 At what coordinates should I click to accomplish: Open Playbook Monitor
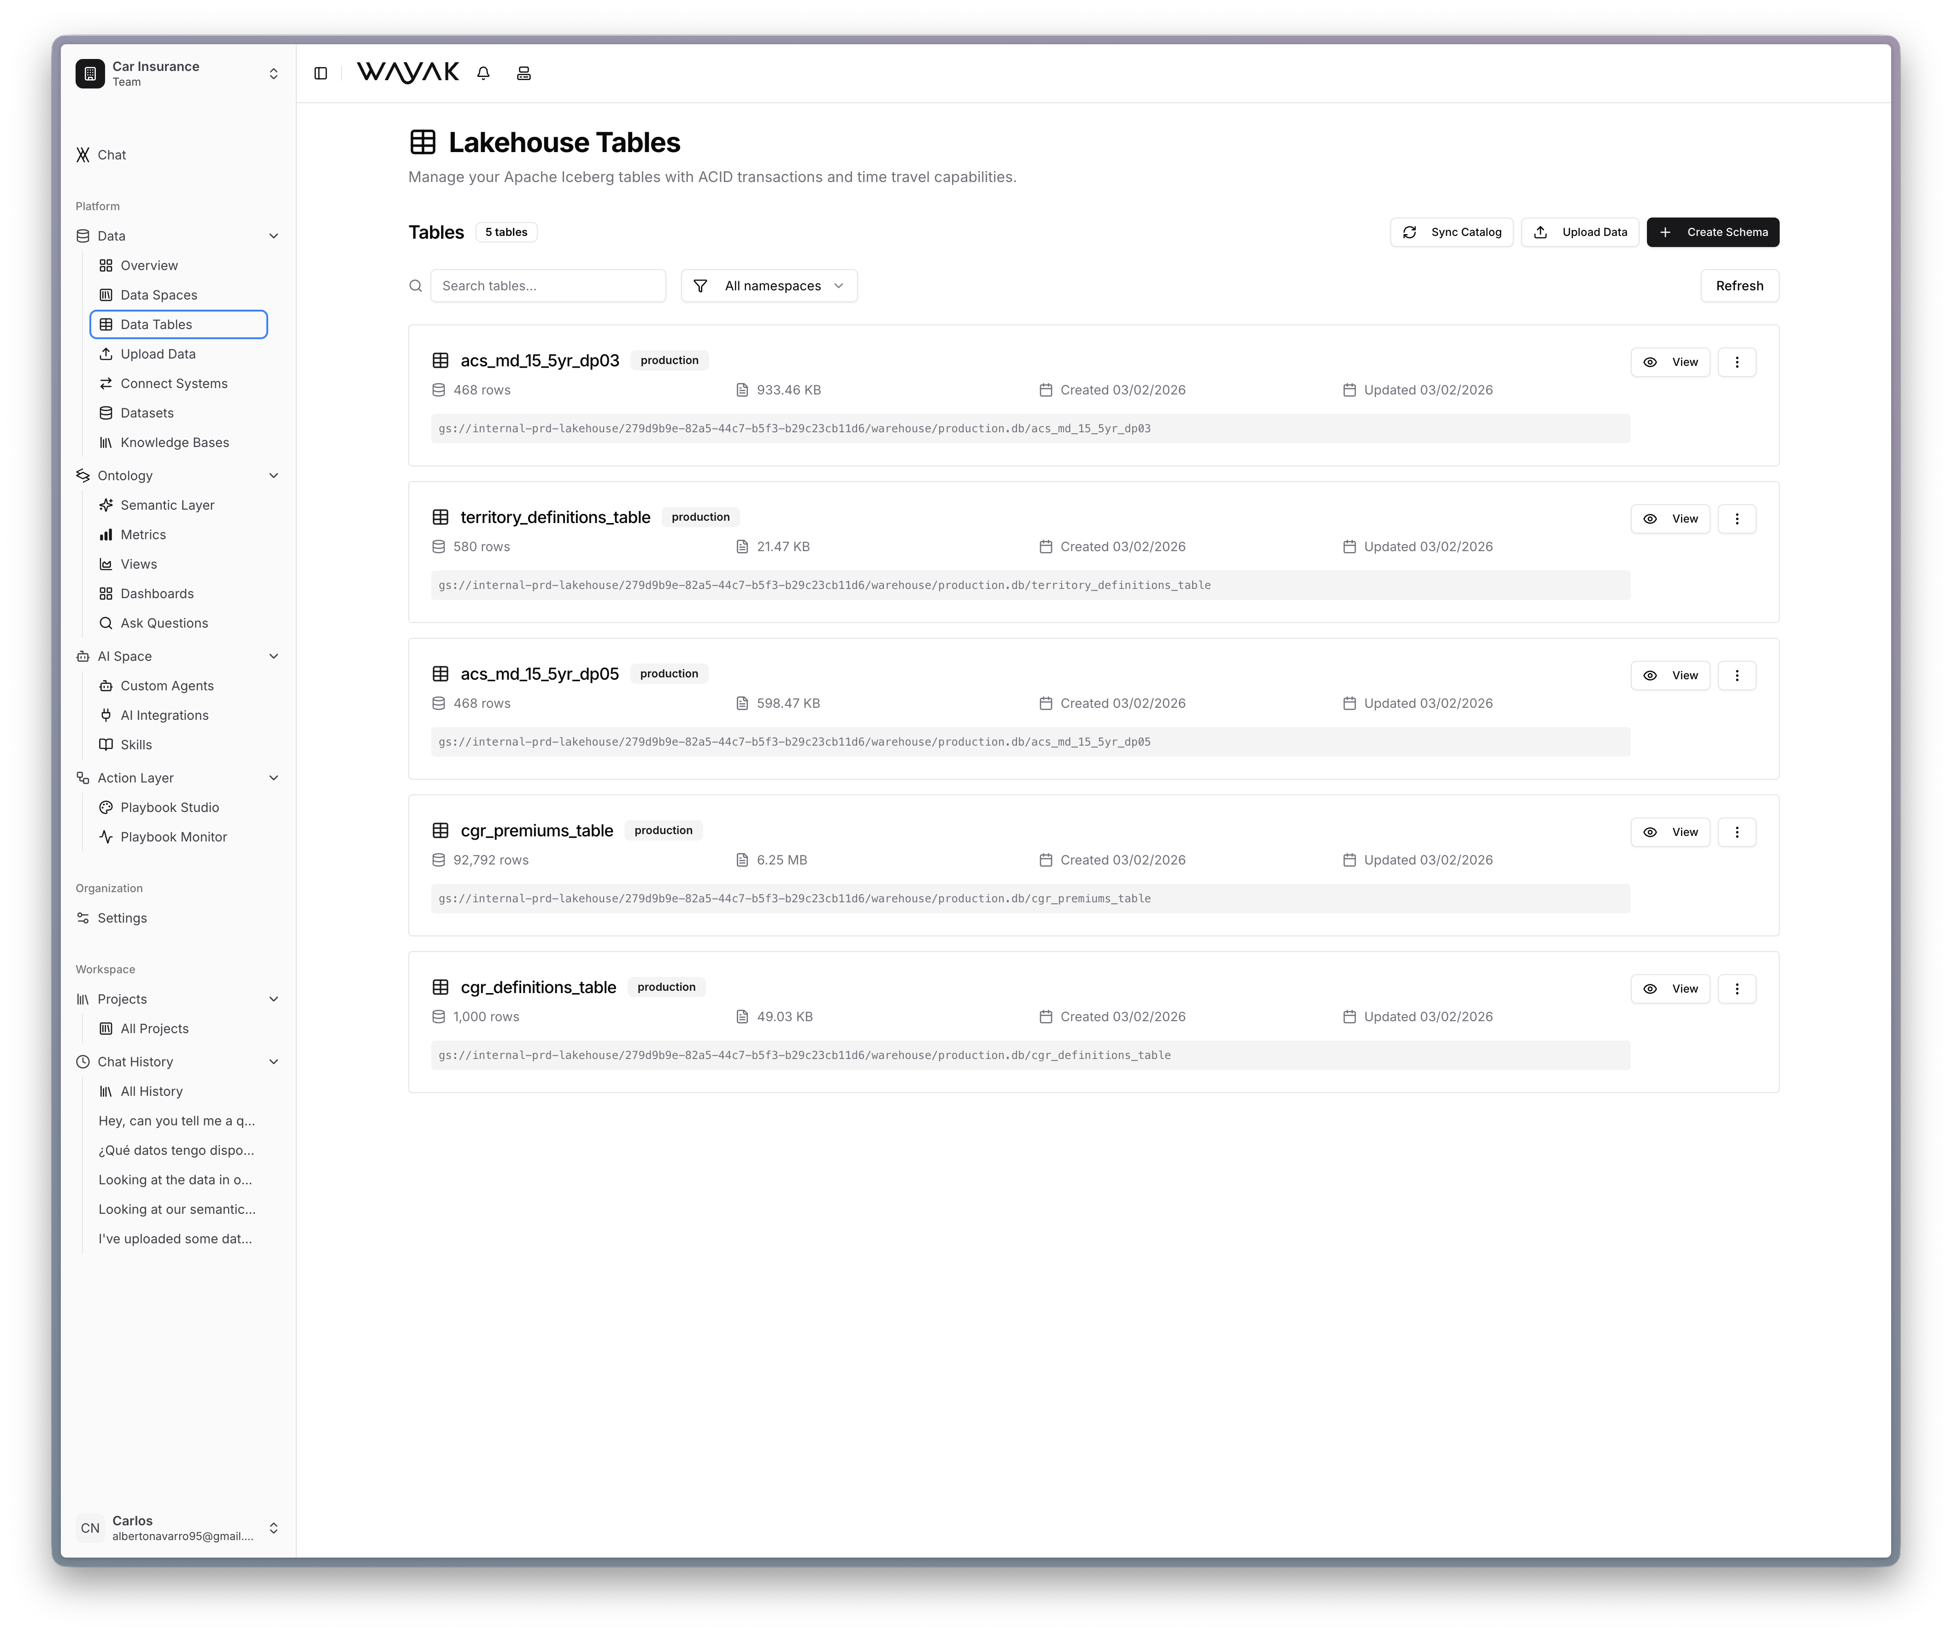pyautogui.click(x=178, y=837)
